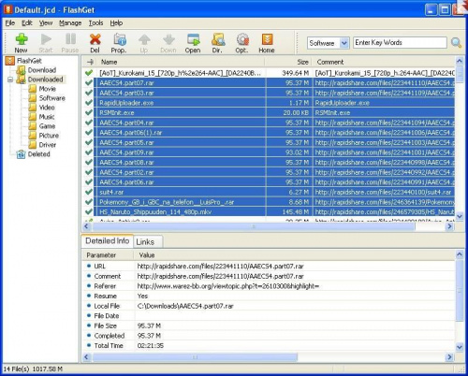Click the Start toolbar icon
468x376 pixels.
pos(46,43)
